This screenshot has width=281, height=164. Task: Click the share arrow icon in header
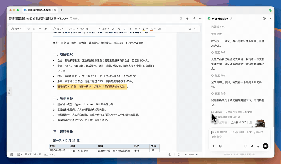coord(194,18)
